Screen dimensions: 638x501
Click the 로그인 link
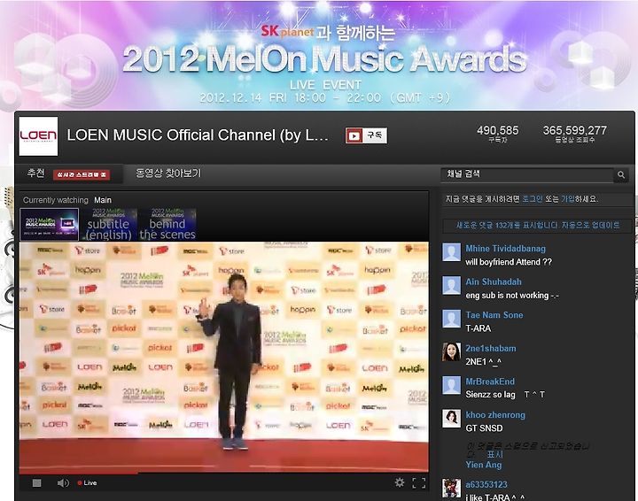pyautogui.click(x=533, y=198)
